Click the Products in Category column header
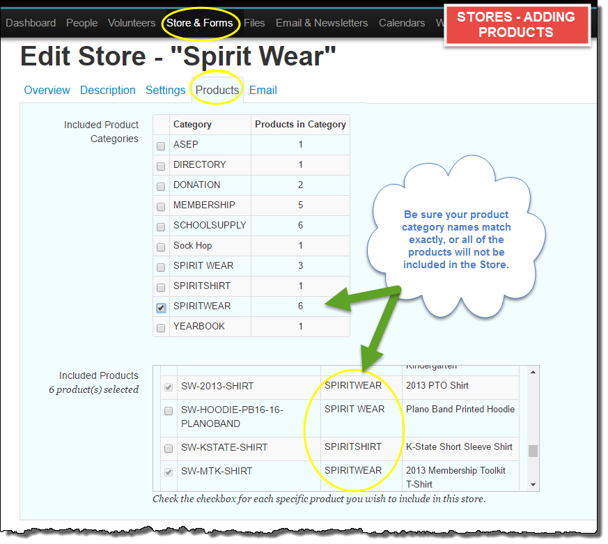 (x=300, y=125)
